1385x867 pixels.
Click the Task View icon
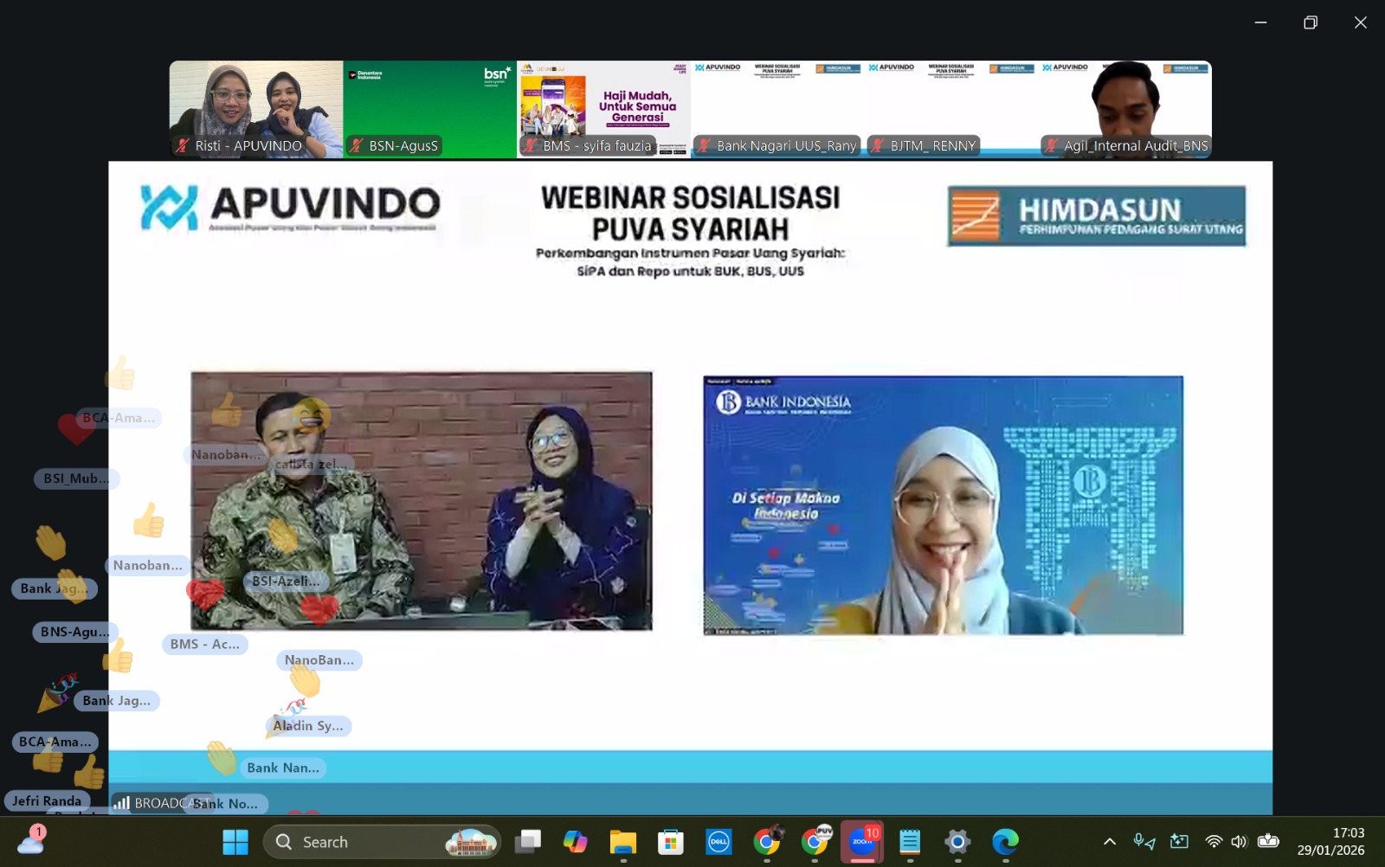coord(527,842)
